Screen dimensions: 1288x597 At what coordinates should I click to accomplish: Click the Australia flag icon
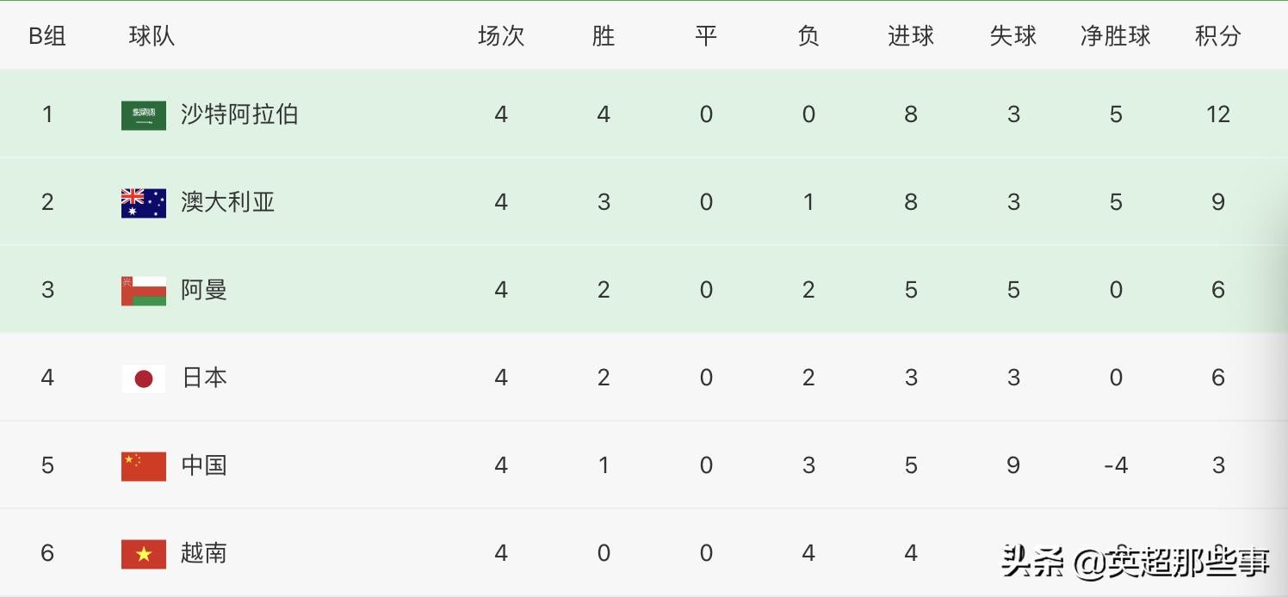tap(144, 203)
